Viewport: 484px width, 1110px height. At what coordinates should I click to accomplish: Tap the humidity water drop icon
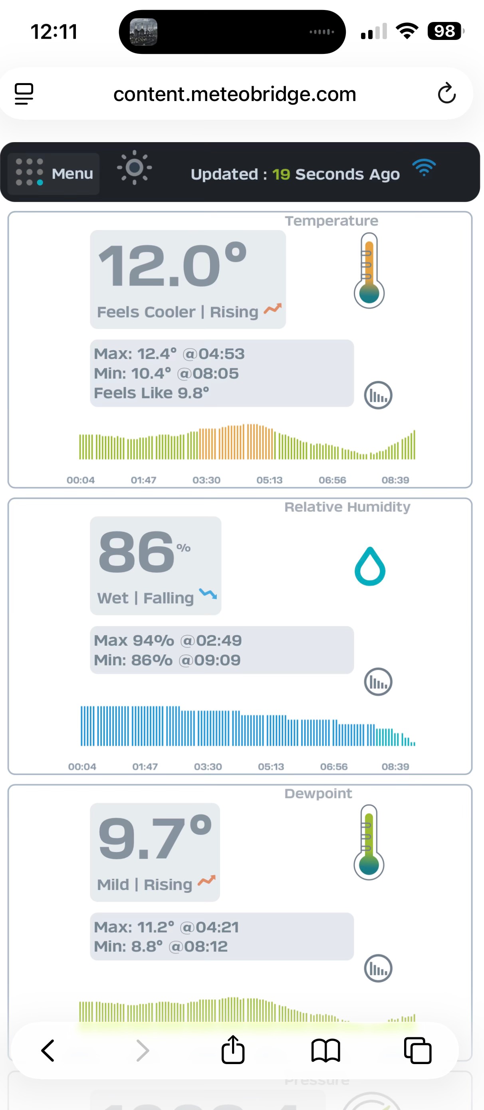370,566
